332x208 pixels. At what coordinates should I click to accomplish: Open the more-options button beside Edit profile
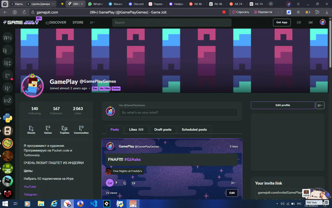(320, 105)
